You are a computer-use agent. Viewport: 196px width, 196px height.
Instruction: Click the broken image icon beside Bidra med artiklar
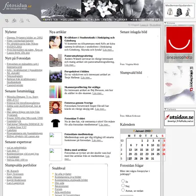(55, 154)
